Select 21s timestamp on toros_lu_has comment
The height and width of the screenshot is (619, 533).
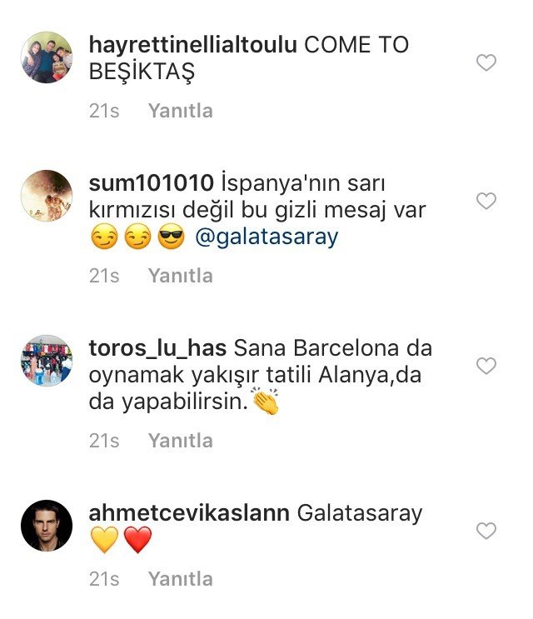tap(104, 441)
